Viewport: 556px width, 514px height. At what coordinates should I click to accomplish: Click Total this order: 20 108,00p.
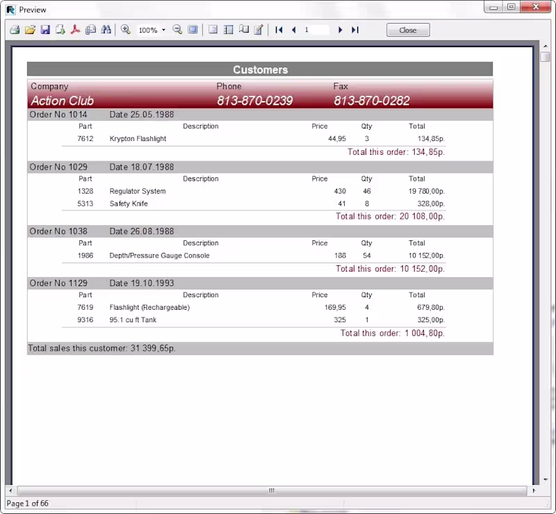(x=390, y=216)
